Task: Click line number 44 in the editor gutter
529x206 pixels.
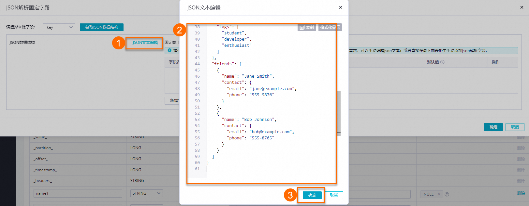Action: point(197,64)
